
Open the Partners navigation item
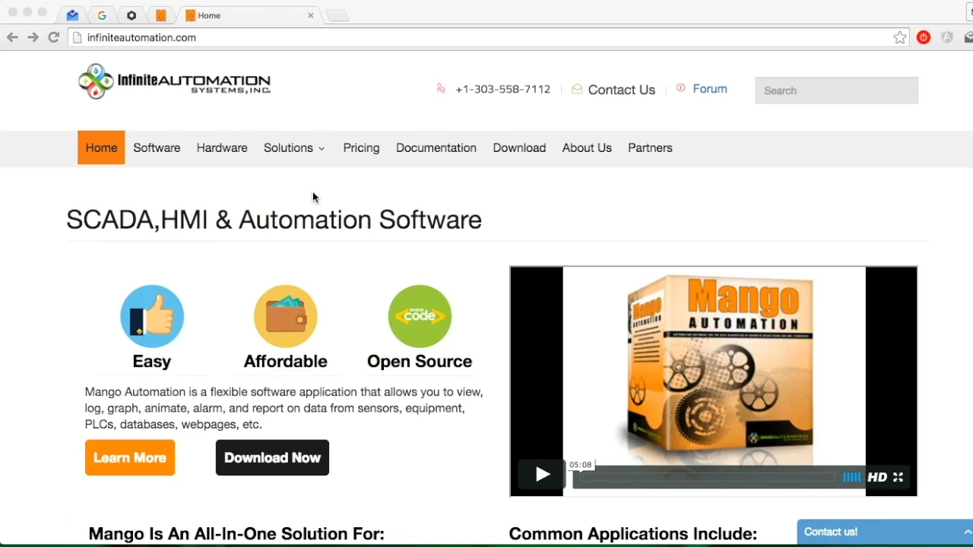pyautogui.click(x=650, y=148)
